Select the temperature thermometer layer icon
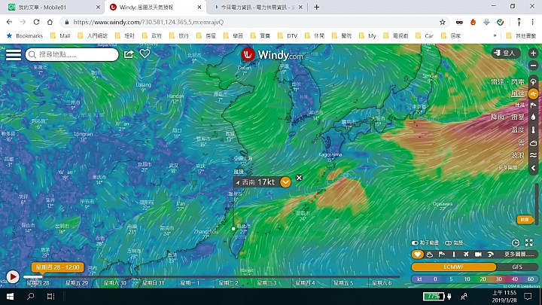Viewport: 542px width, 305px height. coord(534,130)
